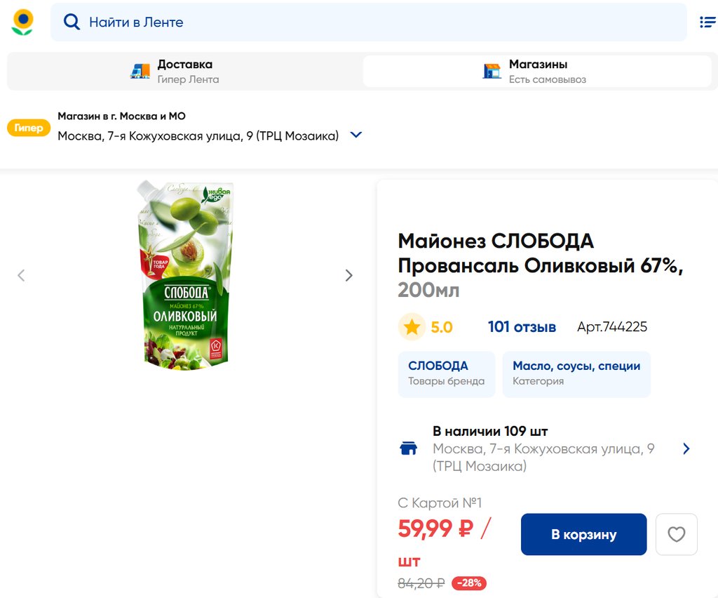Click the shop icon beside stock info

coord(408,448)
